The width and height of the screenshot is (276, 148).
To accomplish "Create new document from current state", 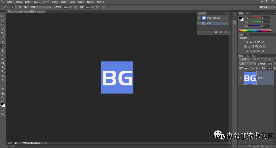I will 216,32.
